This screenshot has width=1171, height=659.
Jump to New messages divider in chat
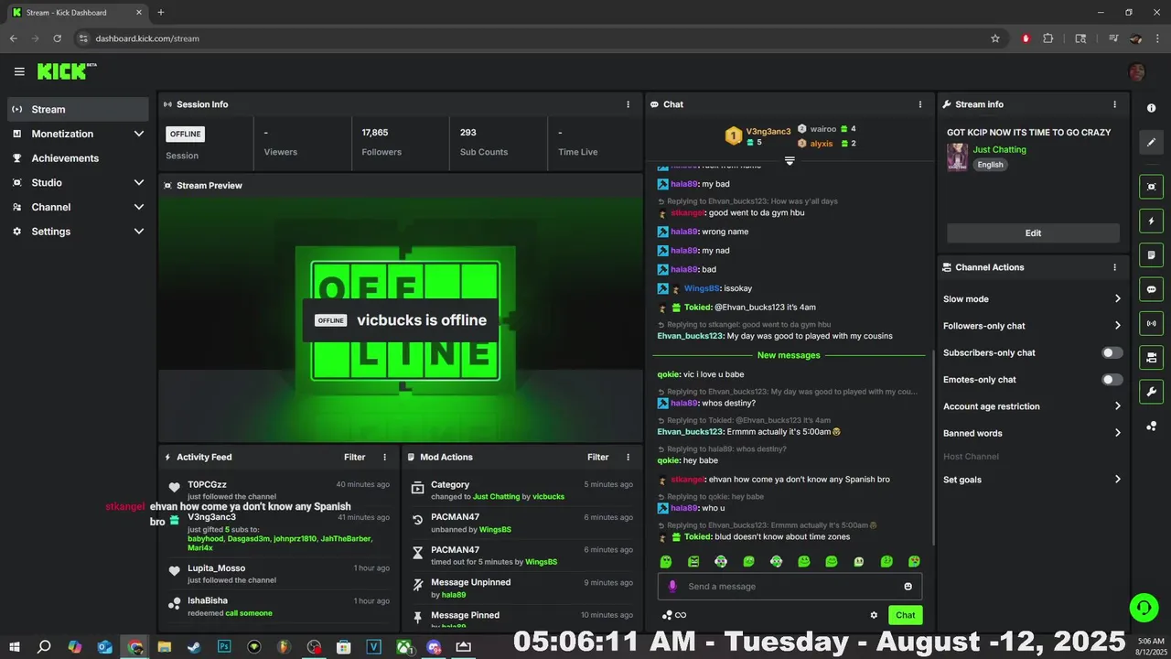click(789, 355)
